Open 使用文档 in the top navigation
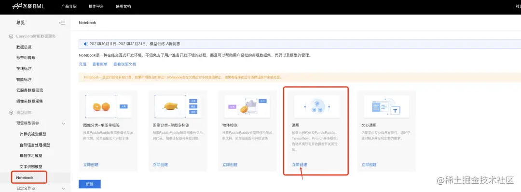 click(123, 7)
